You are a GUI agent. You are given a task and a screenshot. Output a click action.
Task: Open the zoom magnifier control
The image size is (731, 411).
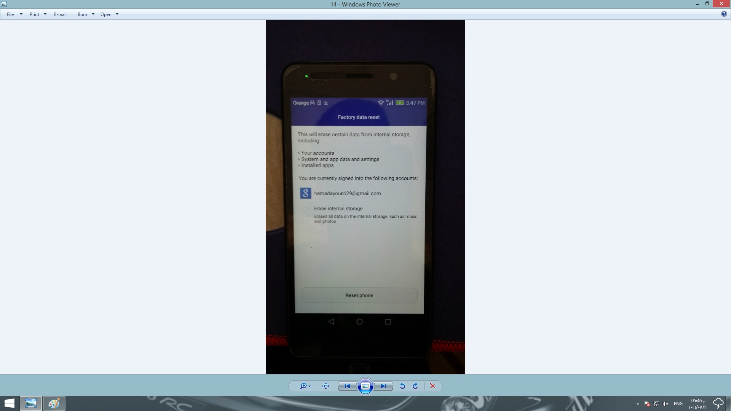305,386
